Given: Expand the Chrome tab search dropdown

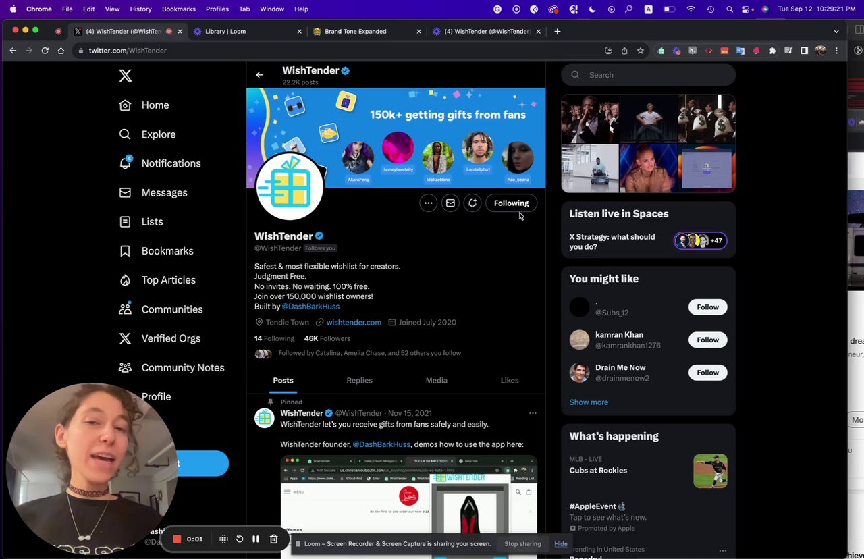Looking at the screenshot, I should point(836,32).
